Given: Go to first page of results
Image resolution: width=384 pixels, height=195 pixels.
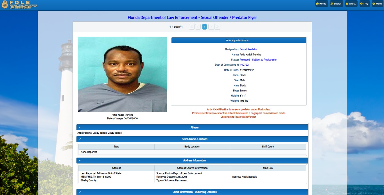Looking at the screenshot, I should (x=192, y=27).
